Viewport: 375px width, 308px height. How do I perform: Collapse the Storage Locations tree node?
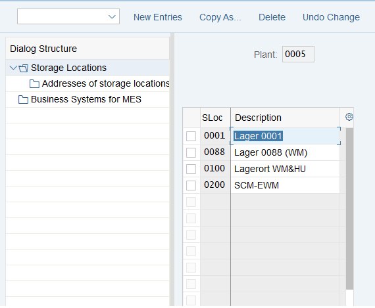13,68
